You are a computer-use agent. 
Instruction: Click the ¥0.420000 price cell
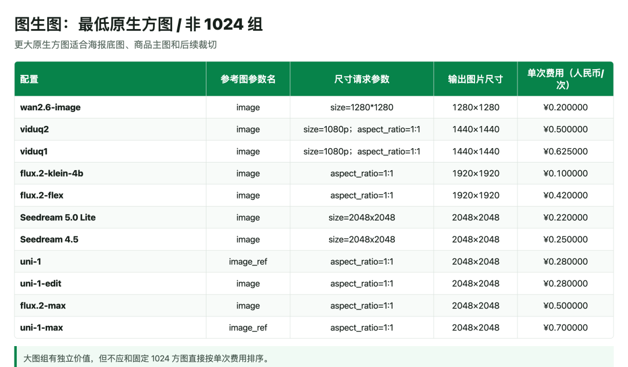(565, 195)
